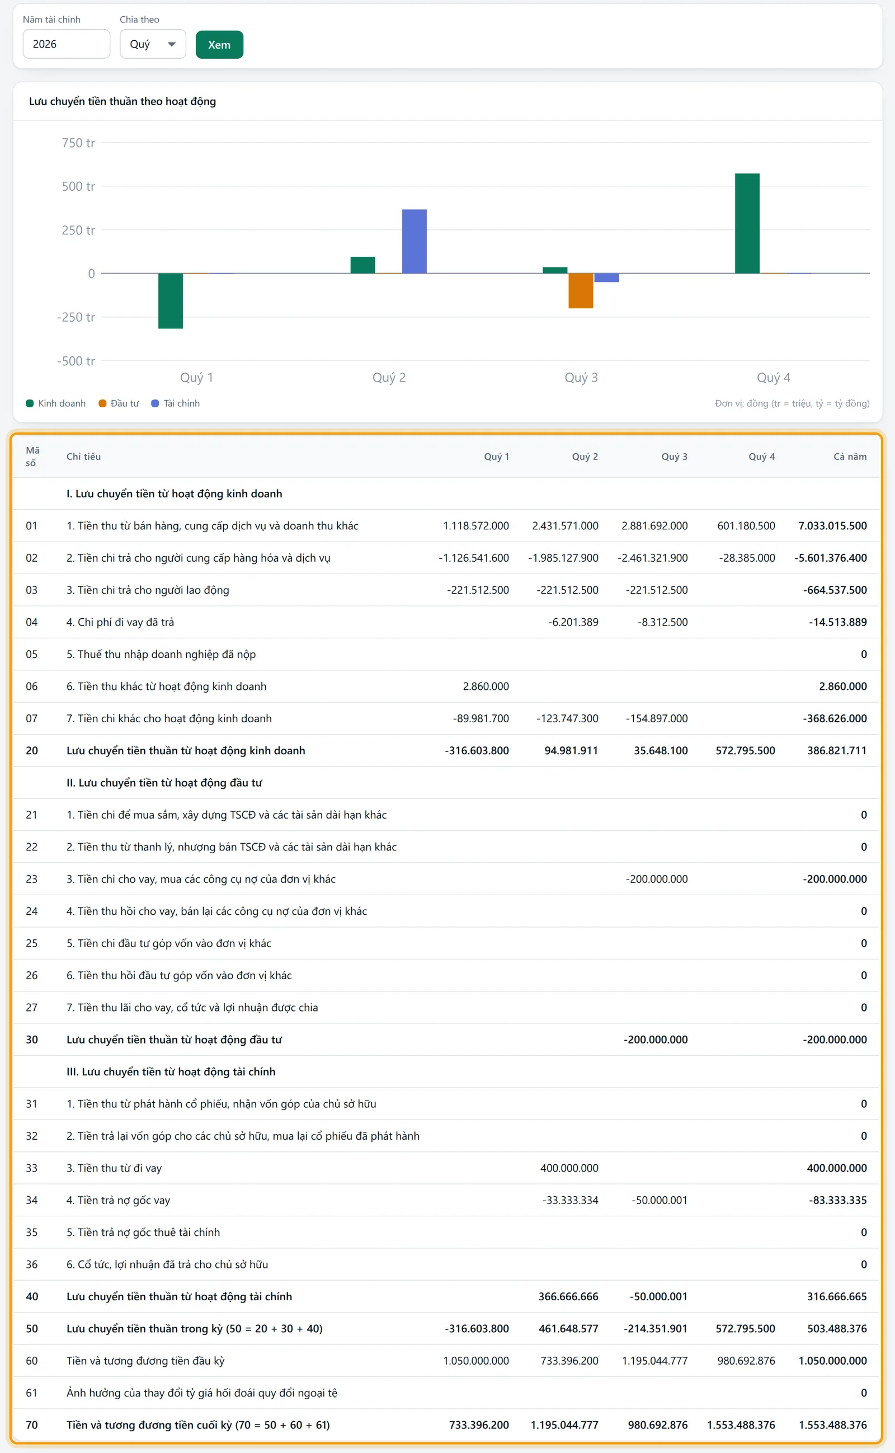Click value -33.333.334 in row 34
The image size is (895, 1453).
[570, 1200]
